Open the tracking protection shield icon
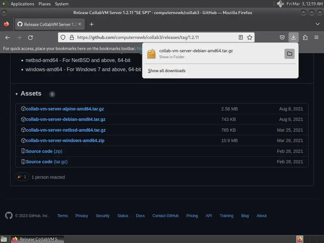The height and width of the screenshot is (243, 324). coord(63,37)
